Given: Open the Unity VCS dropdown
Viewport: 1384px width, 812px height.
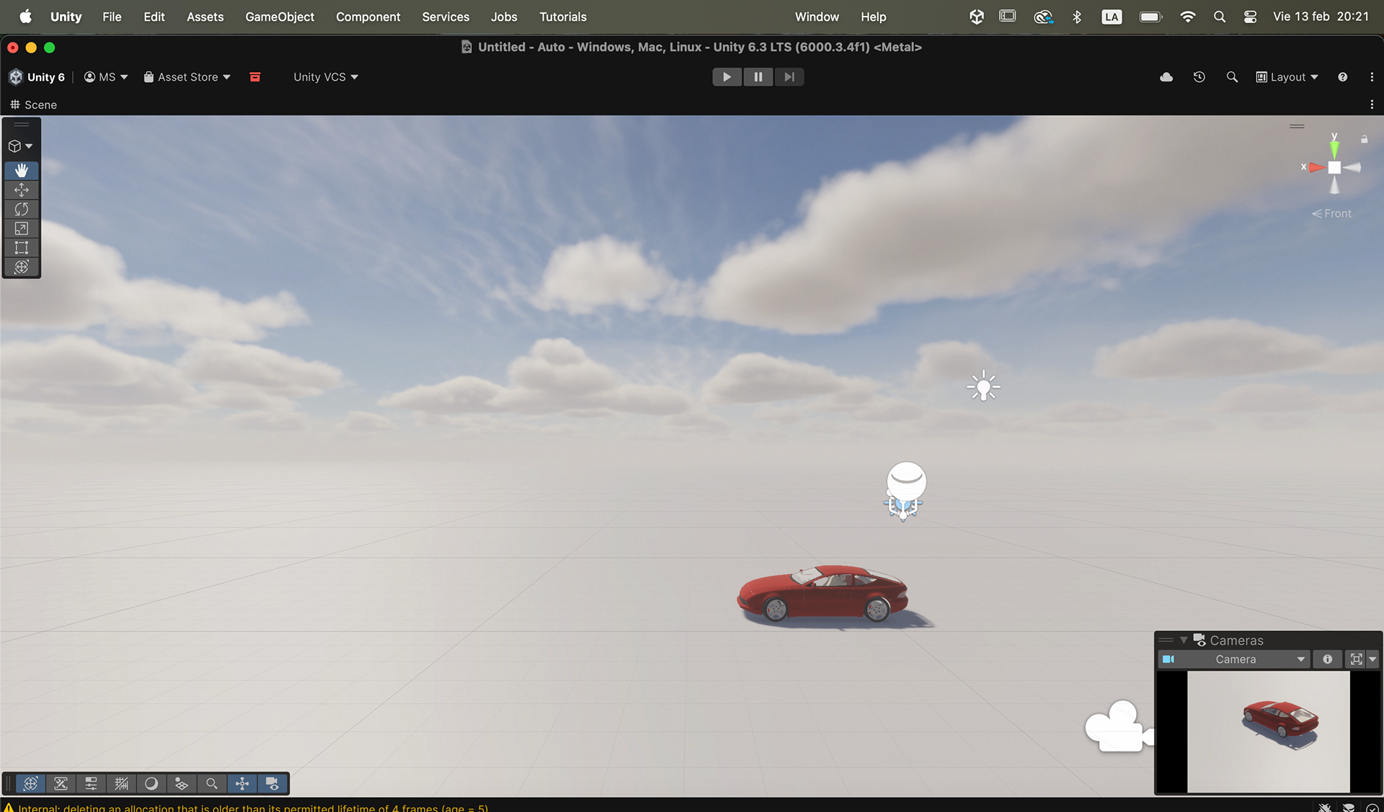Looking at the screenshot, I should [325, 77].
